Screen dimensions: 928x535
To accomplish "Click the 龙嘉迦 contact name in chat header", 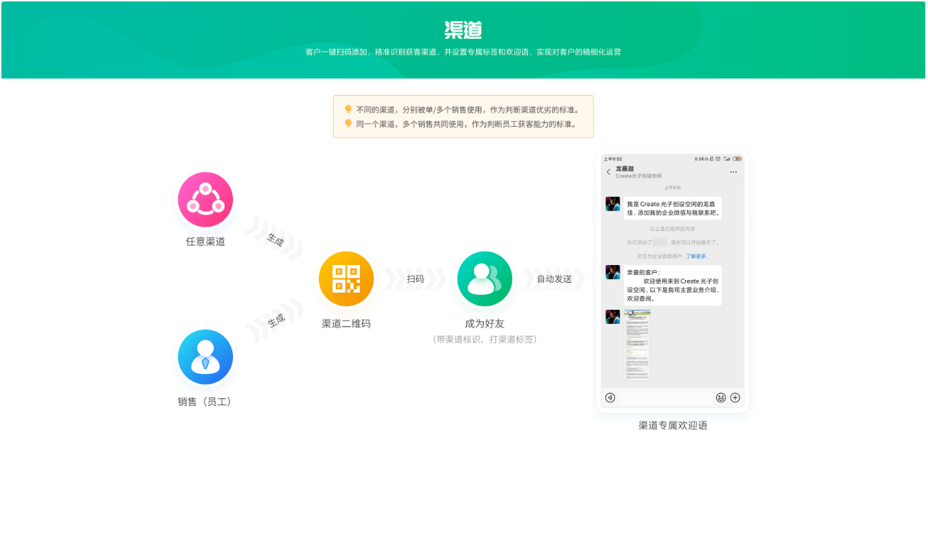I will coord(625,169).
